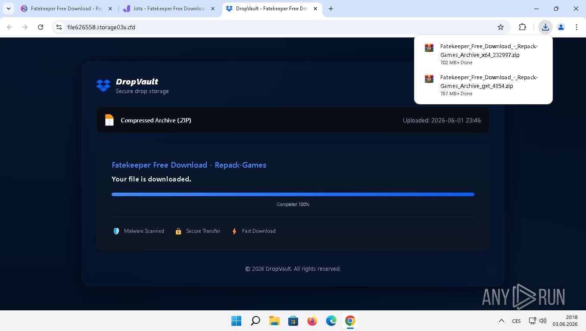
Task: Click the Secure Transfer lock icon
Action: pos(178,231)
